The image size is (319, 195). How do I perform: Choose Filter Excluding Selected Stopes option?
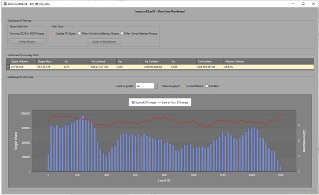tap(79, 33)
